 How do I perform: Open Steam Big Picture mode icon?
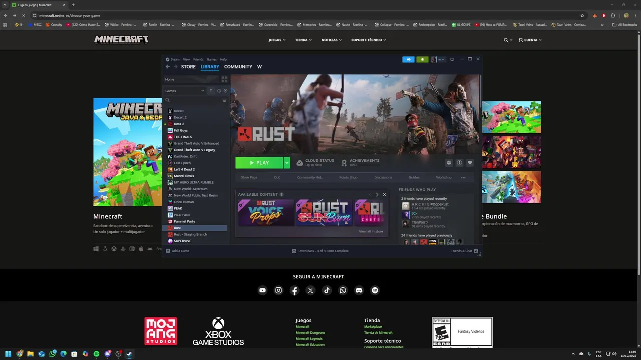point(452,59)
